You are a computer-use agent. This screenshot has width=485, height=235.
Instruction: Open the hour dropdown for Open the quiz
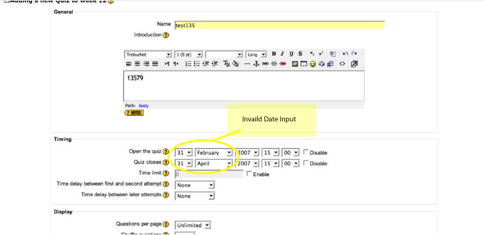pyautogui.click(x=270, y=153)
